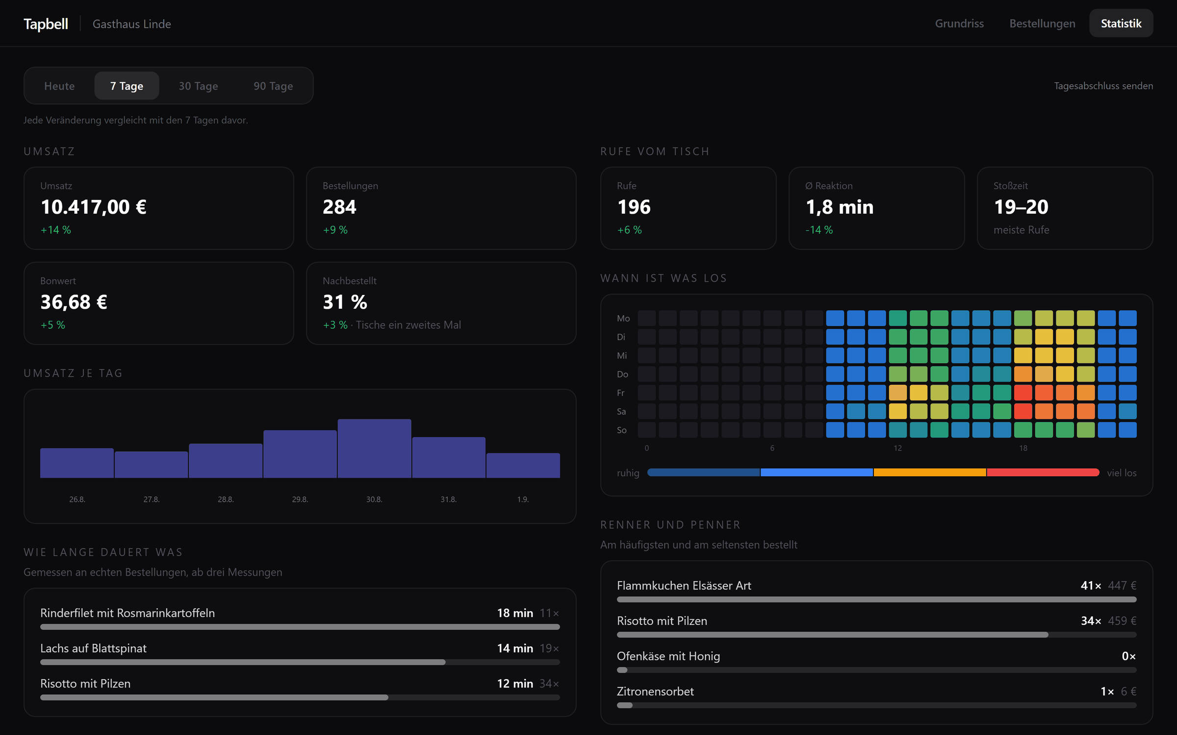This screenshot has width=1177, height=735.
Task: Click the orange legend segment
Action: [930, 472]
